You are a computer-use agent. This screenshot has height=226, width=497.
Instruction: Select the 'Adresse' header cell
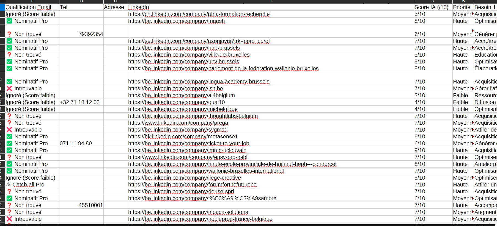tap(116, 7)
